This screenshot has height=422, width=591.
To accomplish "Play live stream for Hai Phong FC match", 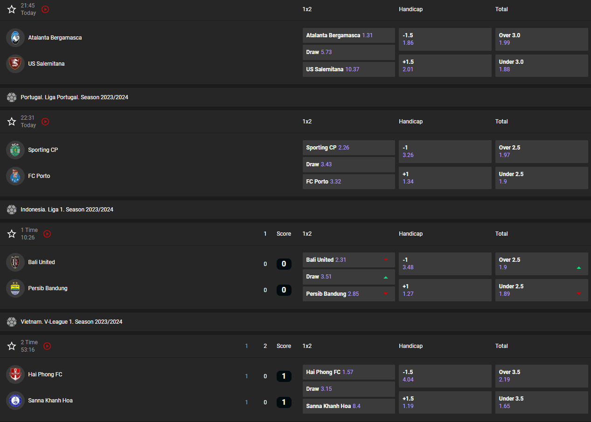I will coord(47,346).
